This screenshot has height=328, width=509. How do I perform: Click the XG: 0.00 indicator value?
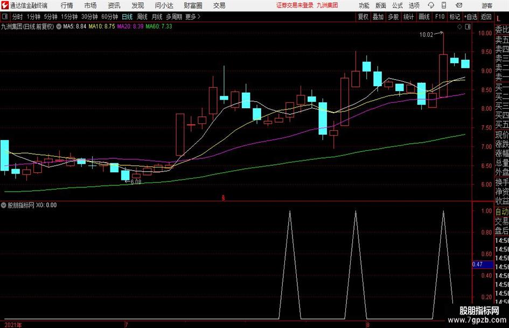point(46,205)
